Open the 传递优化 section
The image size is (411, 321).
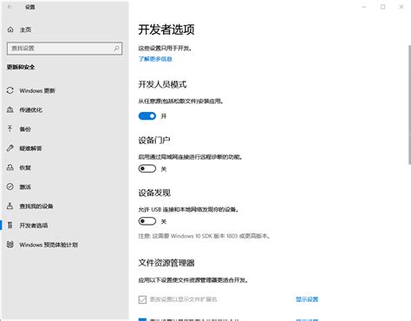[x=30, y=110]
